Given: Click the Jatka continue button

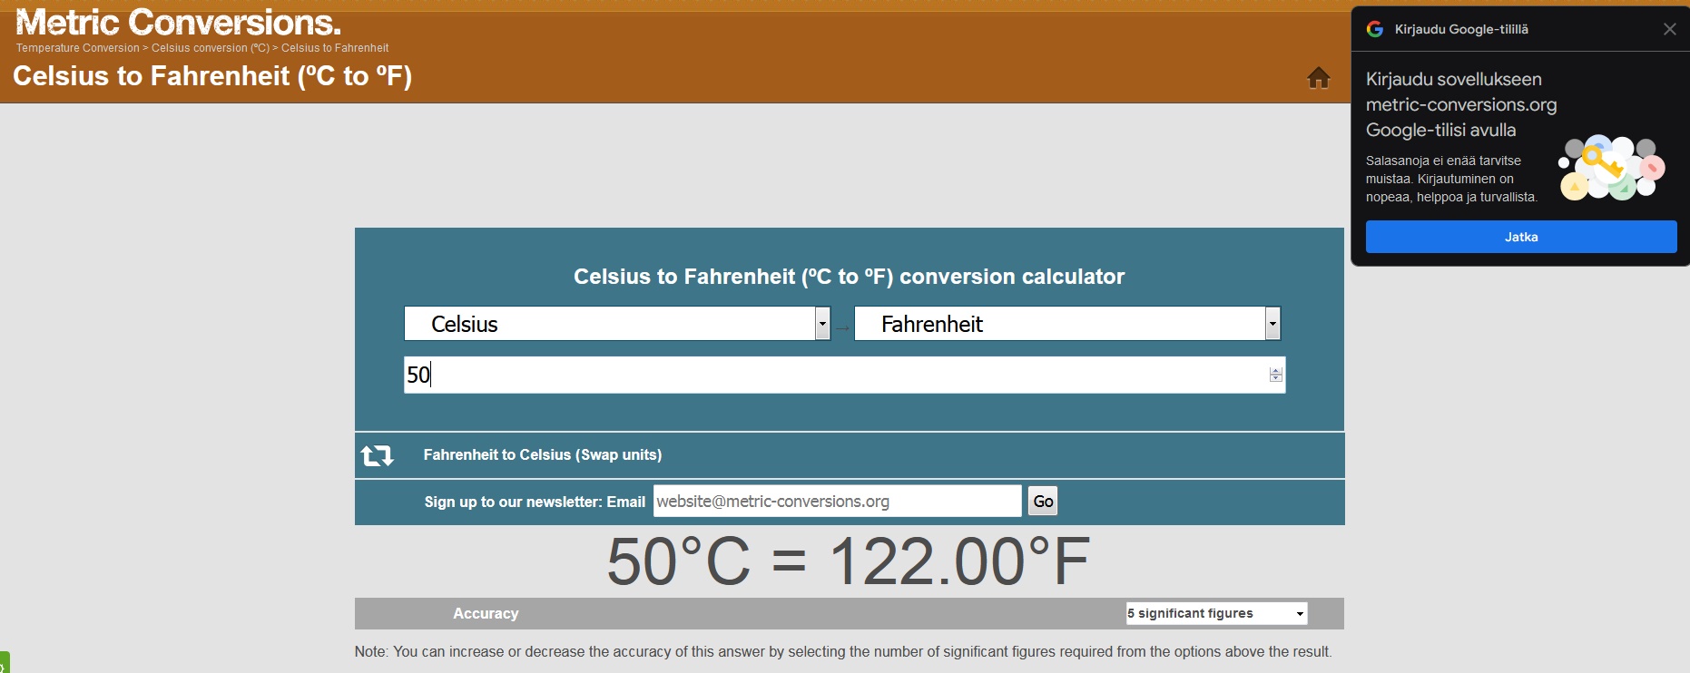Looking at the screenshot, I should coord(1521,237).
